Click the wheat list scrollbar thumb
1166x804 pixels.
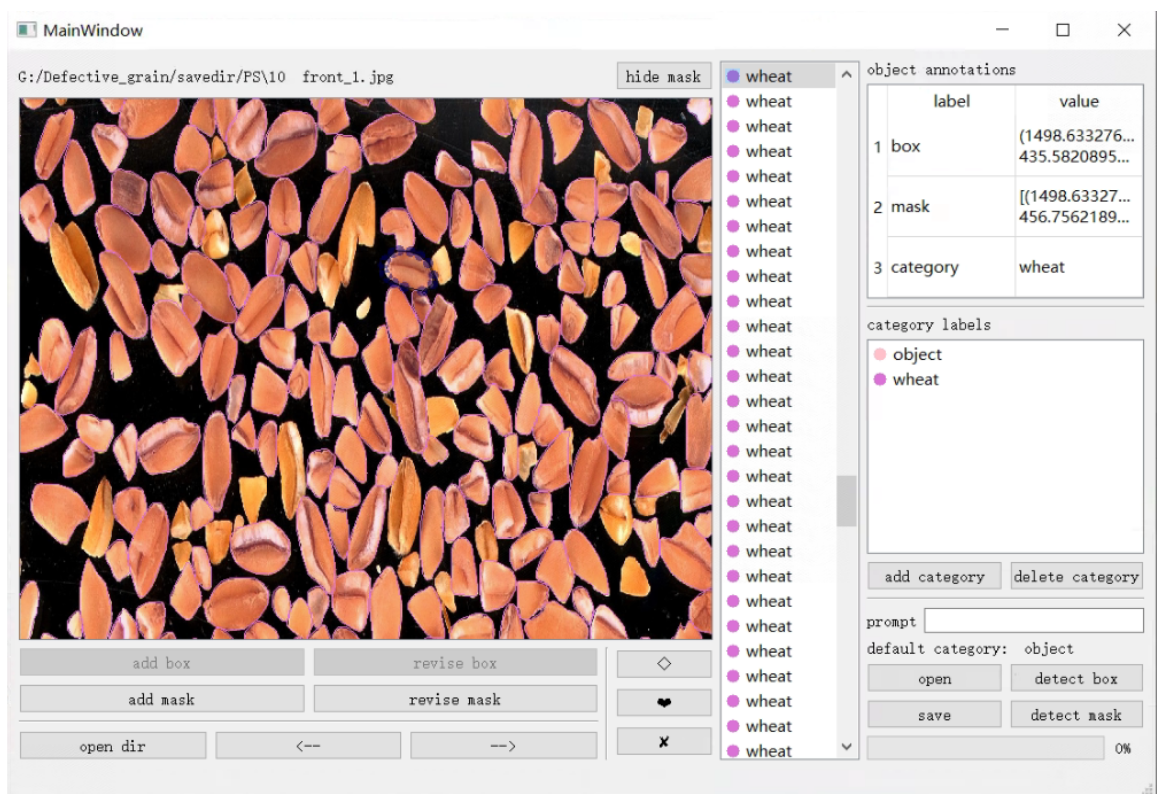pyautogui.click(x=847, y=501)
